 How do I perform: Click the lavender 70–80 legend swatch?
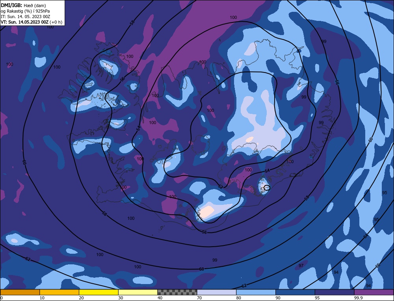coord(217,292)
